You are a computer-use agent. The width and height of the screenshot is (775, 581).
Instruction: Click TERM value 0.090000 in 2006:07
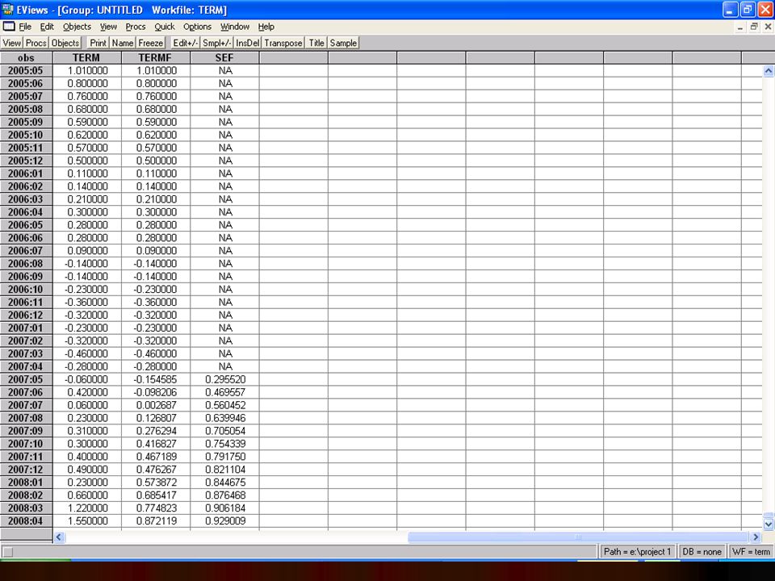coord(87,250)
